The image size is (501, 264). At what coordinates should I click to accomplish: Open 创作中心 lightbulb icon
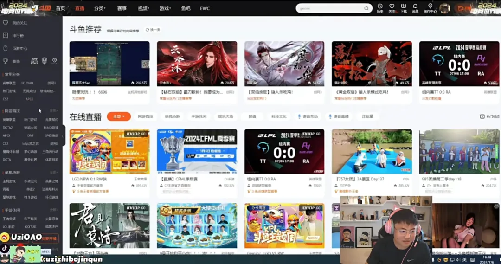click(430, 6)
